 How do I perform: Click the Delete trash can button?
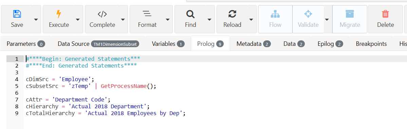click(386, 19)
